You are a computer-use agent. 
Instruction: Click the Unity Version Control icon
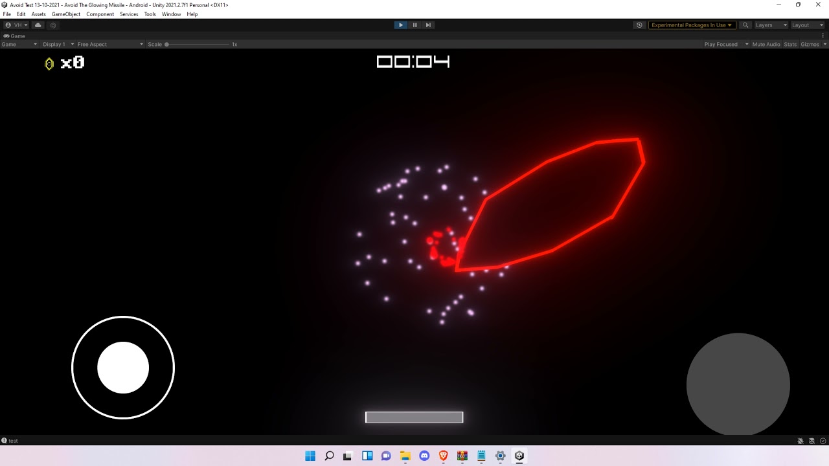pos(54,25)
